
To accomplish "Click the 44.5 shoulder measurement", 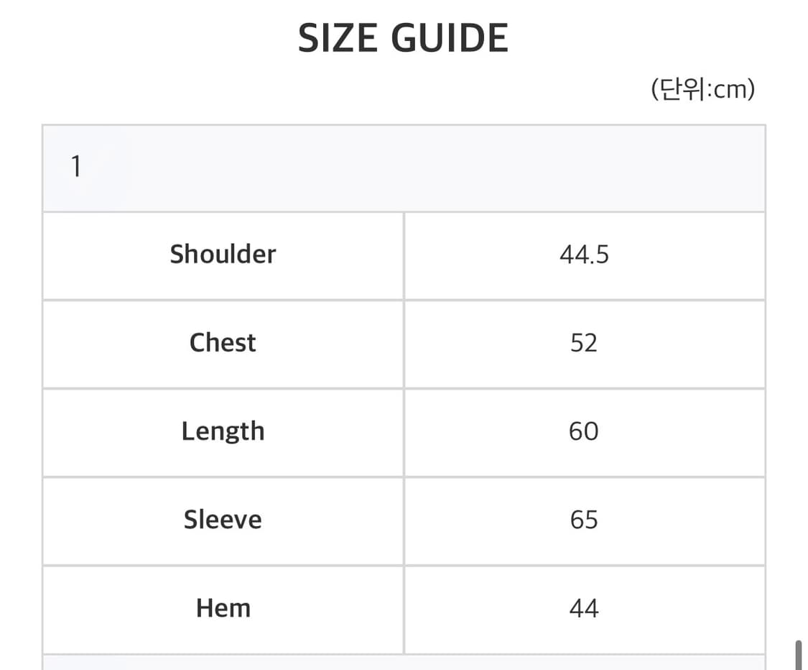I will coord(584,254).
